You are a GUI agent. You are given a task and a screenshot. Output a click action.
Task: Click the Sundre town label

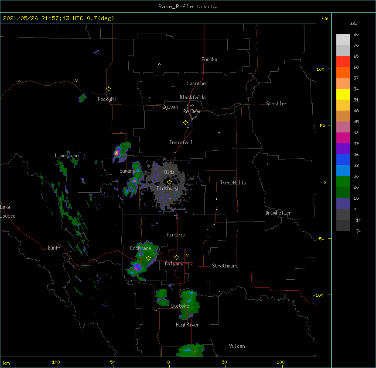point(127,171)
